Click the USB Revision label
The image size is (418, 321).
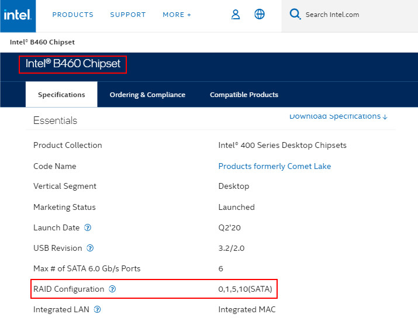(x=57, y=248)
